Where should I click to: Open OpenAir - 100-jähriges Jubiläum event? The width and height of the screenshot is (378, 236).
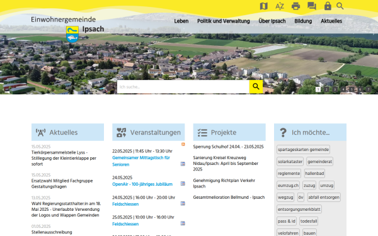click(x=142, y=184)
